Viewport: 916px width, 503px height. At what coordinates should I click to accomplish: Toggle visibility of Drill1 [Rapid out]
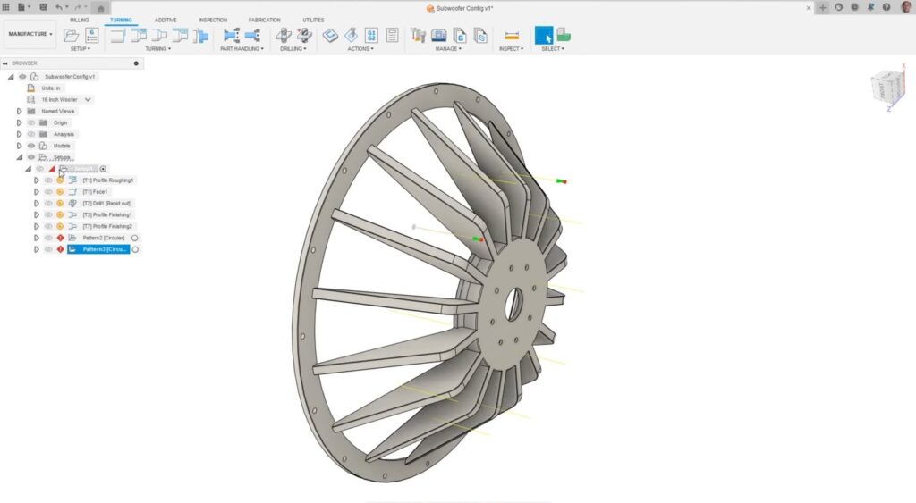[48, 203]
